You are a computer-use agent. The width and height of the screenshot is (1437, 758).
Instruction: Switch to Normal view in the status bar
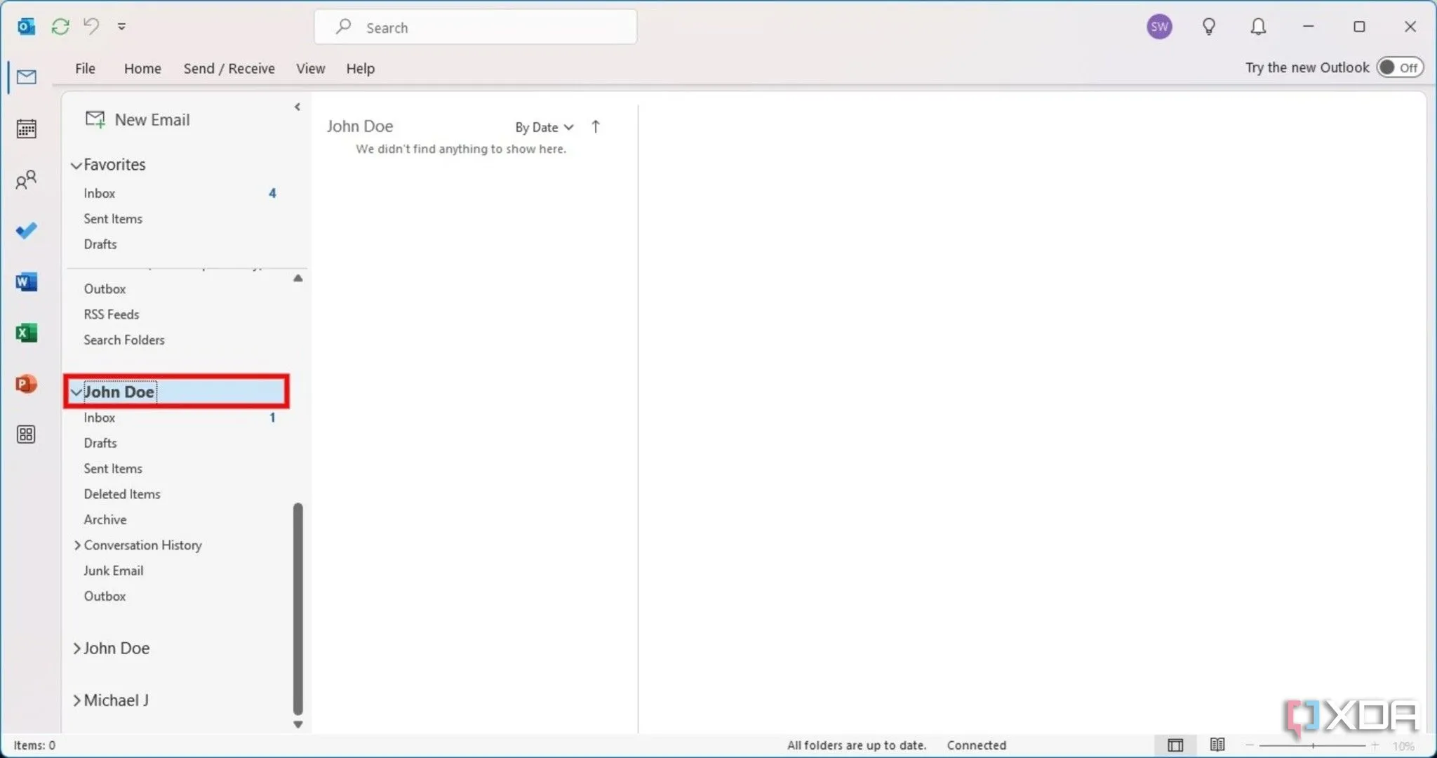1175,745
